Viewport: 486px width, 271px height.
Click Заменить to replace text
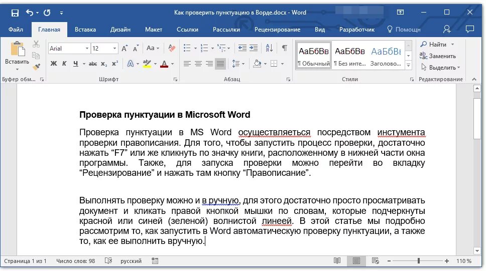(x=438, y=56)
